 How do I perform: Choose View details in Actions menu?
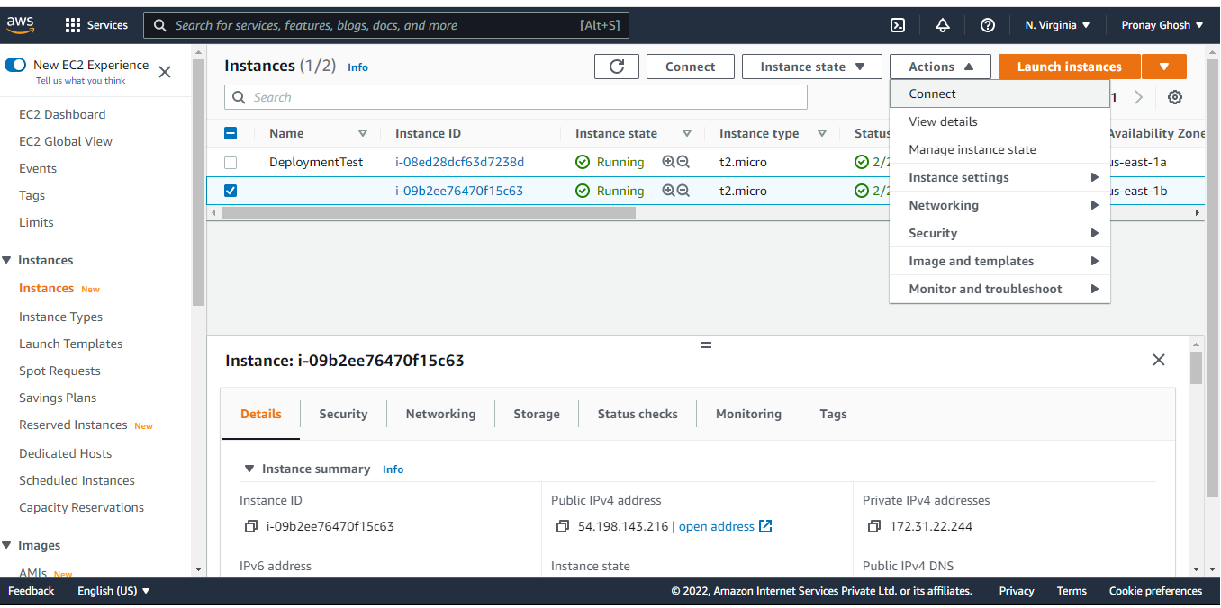[999, 121]
